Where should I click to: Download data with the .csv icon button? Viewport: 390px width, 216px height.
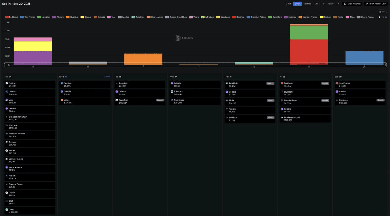point(382,12)
